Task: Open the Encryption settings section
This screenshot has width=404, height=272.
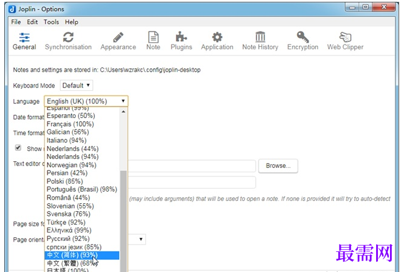Action: pyautogui.click(x=303, y=41)
